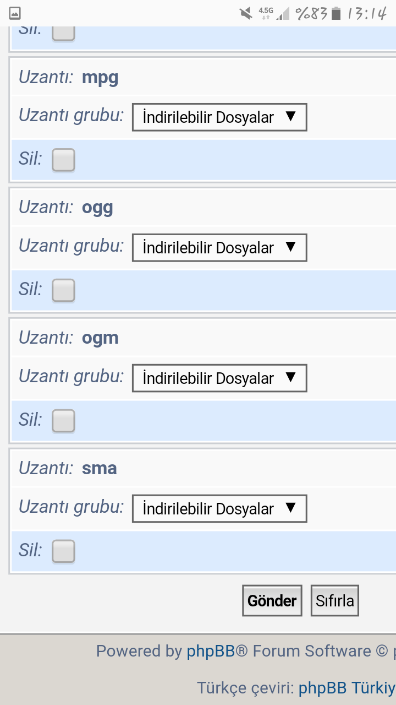Tap the muted sound icon in status bar
This screenshot has width=396, height=705.
(246, 13)
